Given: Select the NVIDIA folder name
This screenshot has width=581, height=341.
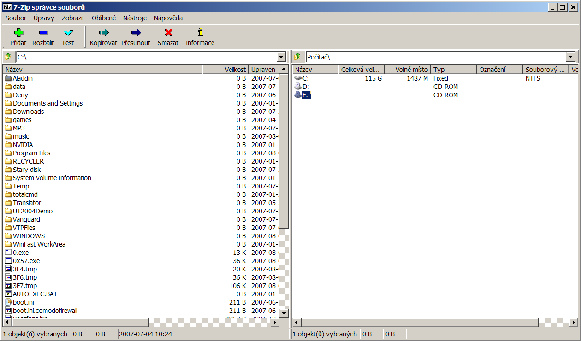Looking at the screenshot, I should 23,145.
